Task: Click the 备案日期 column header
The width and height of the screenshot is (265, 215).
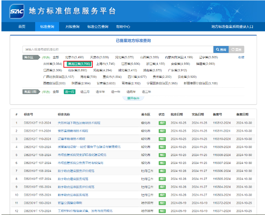Action: [x=242, y=114]
